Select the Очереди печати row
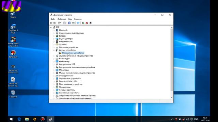This screenshot has width=218, height=122. pyautogui.click(x=66, y=76)
